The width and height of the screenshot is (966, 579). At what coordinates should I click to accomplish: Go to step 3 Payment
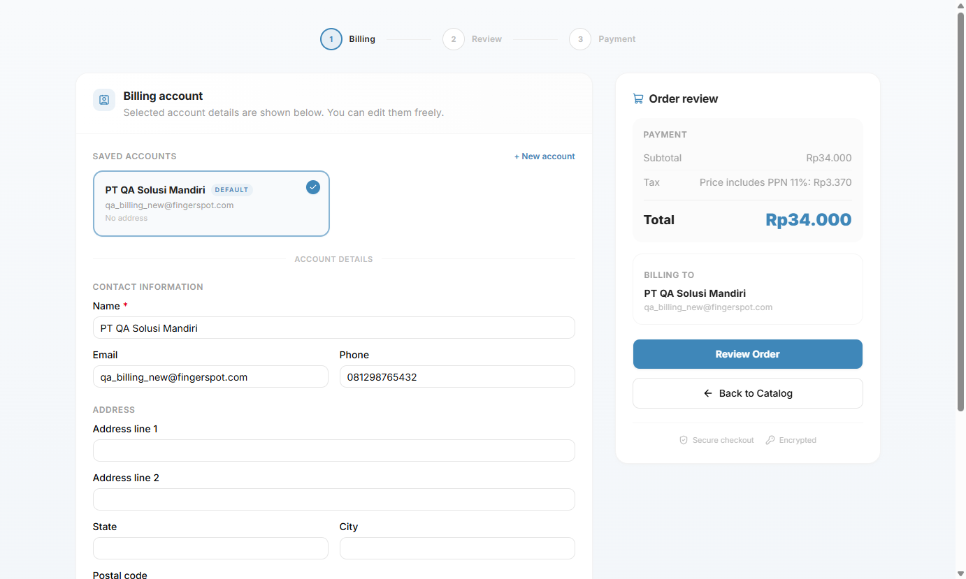click(x=603, y=39)
